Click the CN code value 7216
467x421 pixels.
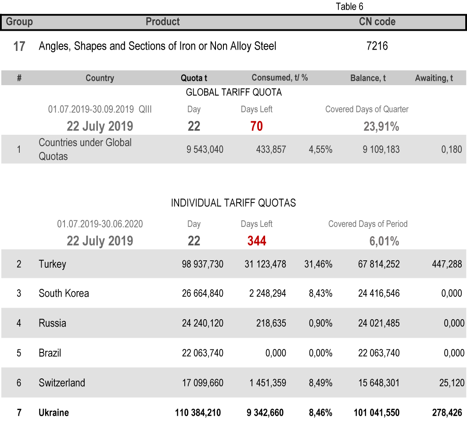tap(377, 46)
